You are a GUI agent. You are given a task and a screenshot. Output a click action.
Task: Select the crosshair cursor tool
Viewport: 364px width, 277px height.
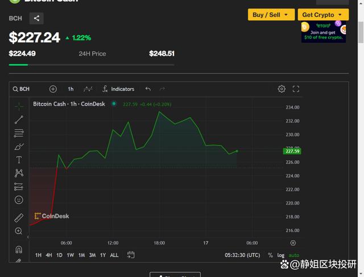pyautogui.click(x=19, y=106)
